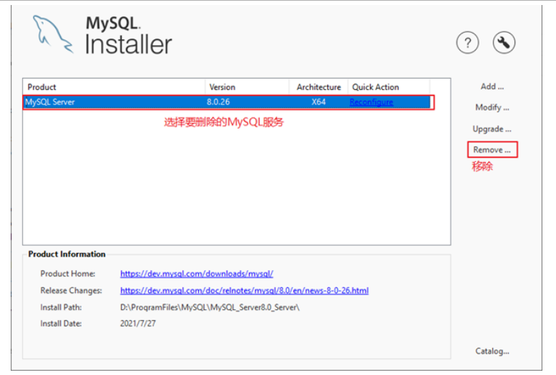Image resolution: width=556 pixels, height=375 pixels.
Task: Click the Architecture column header
Action: click(318, 87)
